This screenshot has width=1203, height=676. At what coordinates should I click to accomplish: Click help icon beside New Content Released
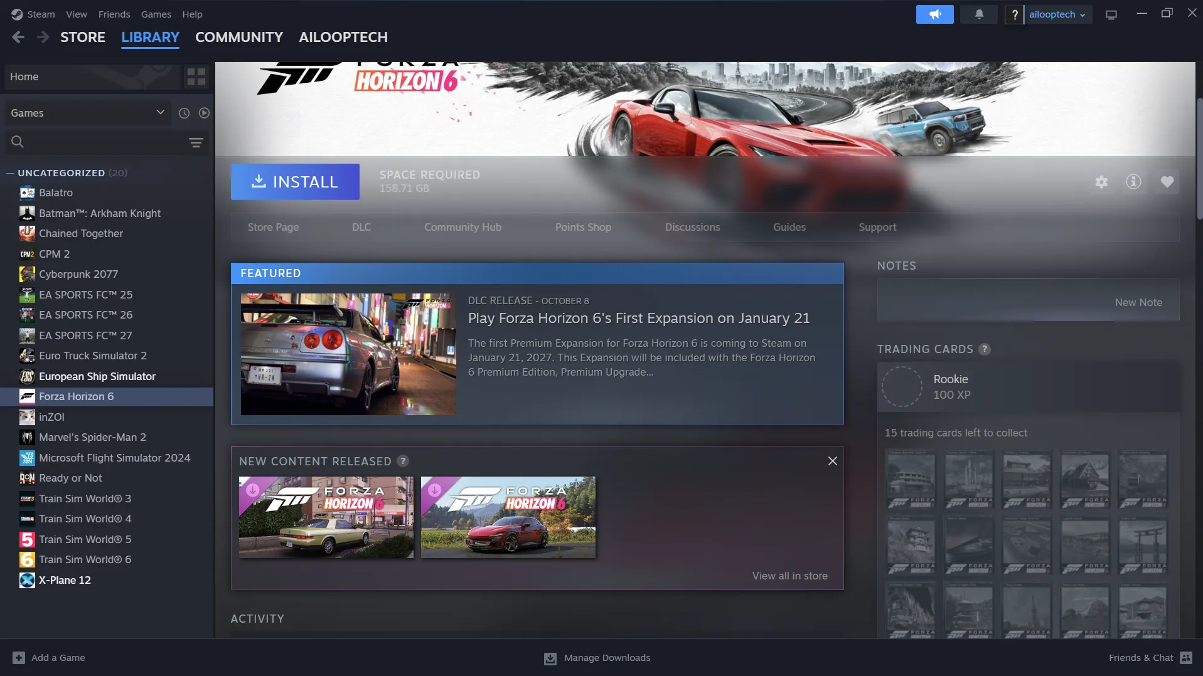[403, 461]
